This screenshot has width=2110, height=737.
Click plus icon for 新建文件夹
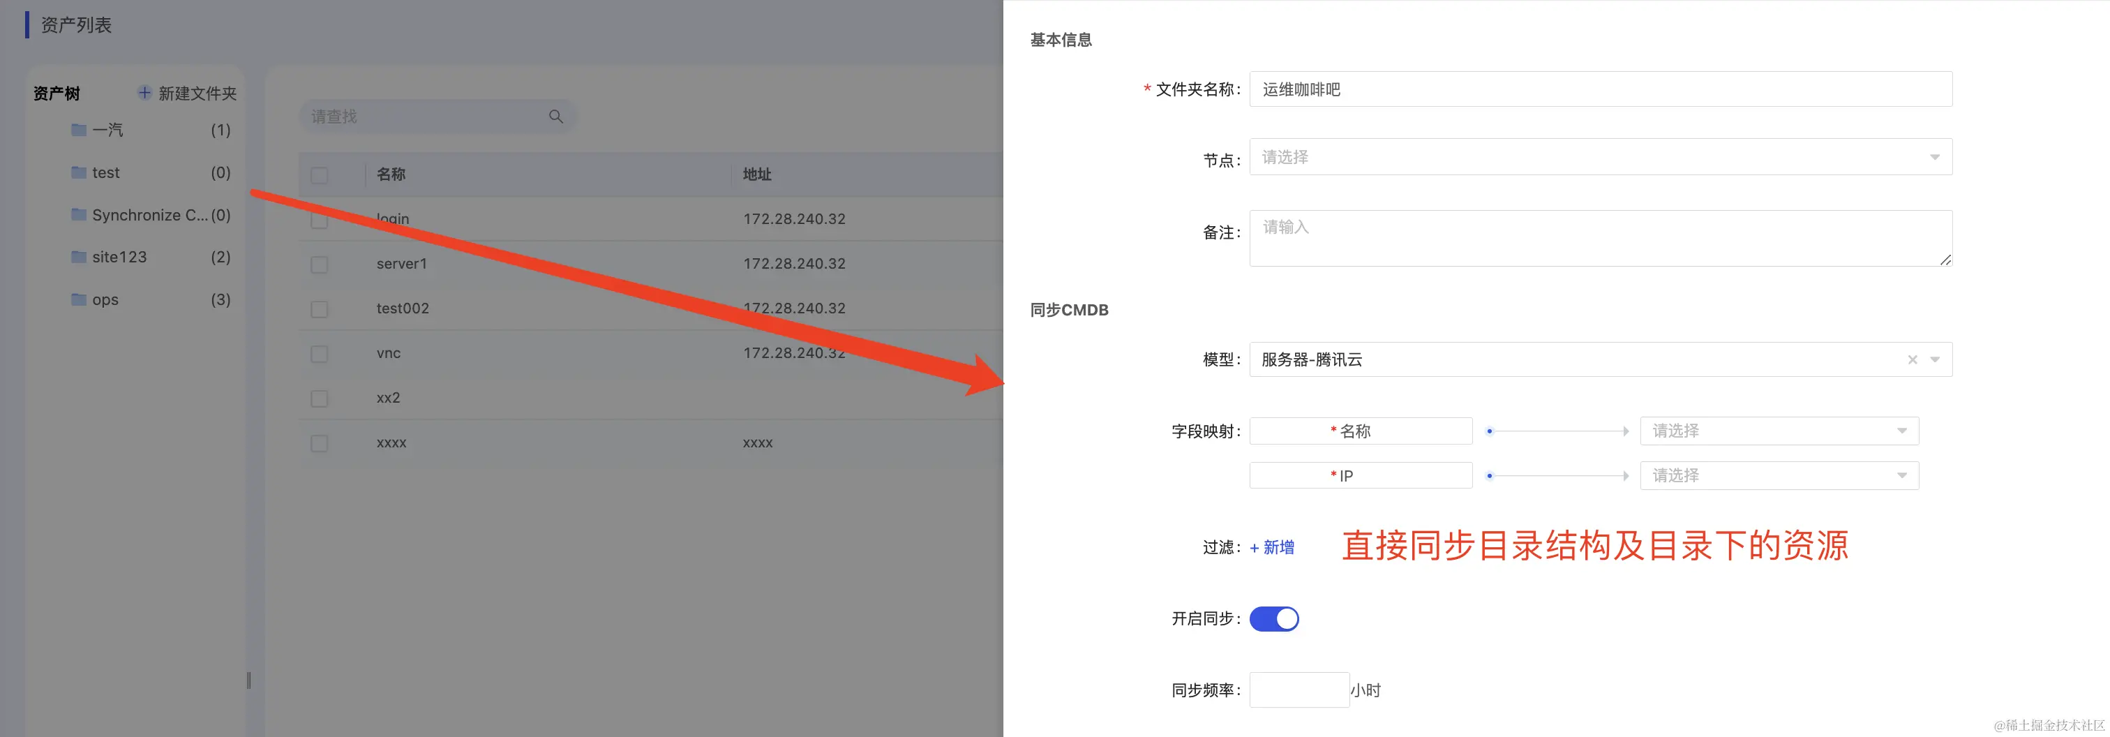click(144, 93)
